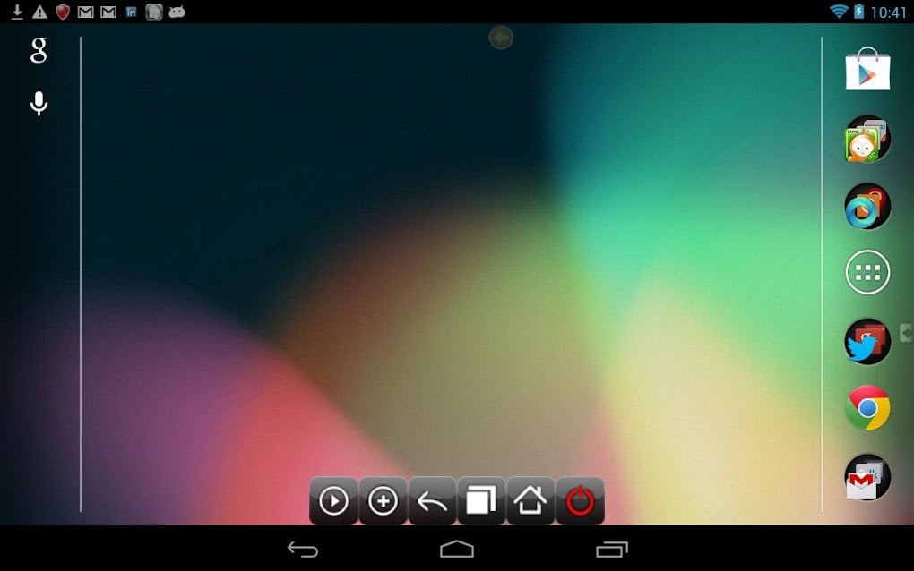Tap the Back arrow on the floating toolbar
Screen dimensions: 914x571
tap(430, 501)
